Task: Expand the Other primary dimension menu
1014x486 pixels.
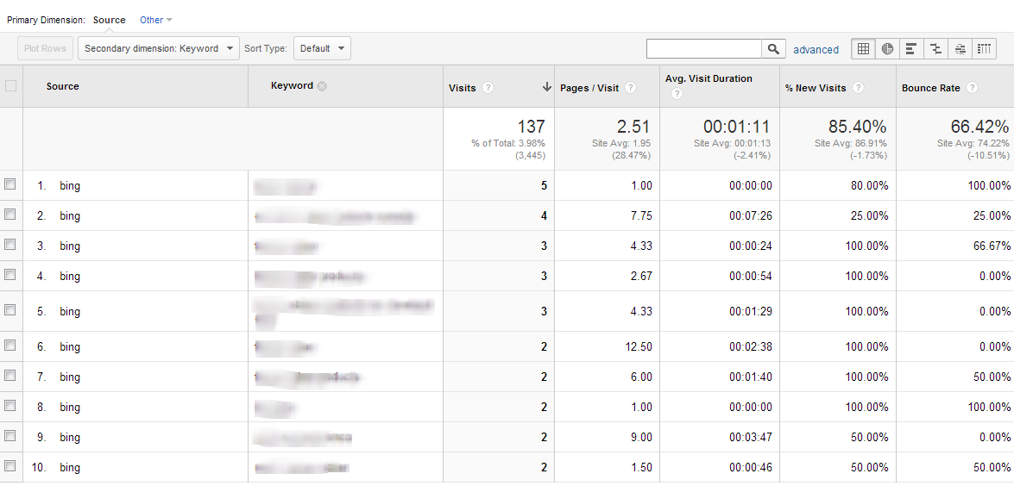Action: point(155,20)
